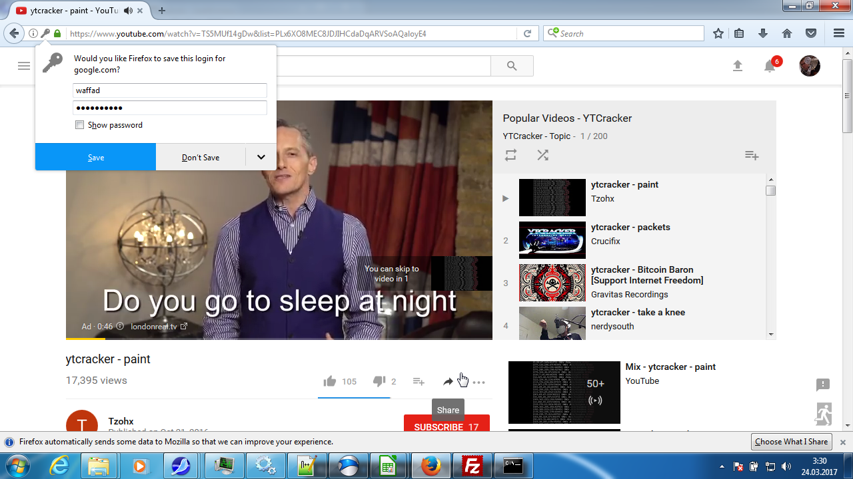Click the Choose What I Share button
This screenshot has width=853, height=479.
pyautogui.click(x=791, y=442)
